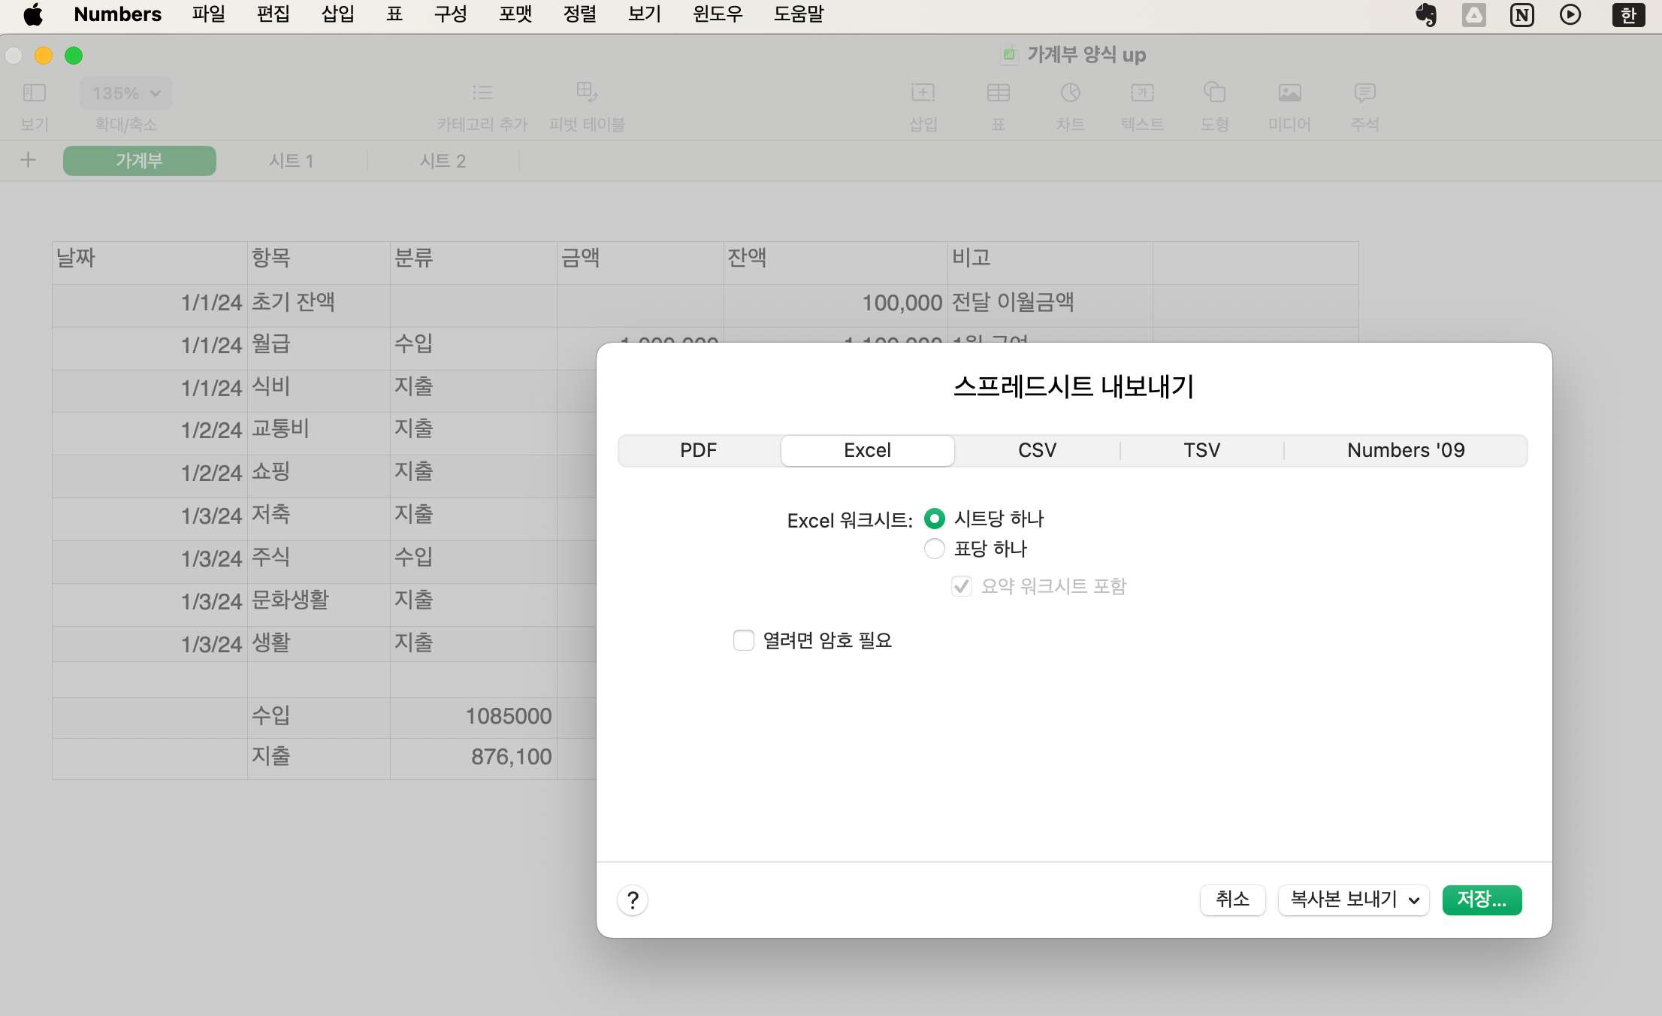Open the 포맷 menu
Image resolution: width=1662 pixels, height=1016 pixels.
point(515,14)
